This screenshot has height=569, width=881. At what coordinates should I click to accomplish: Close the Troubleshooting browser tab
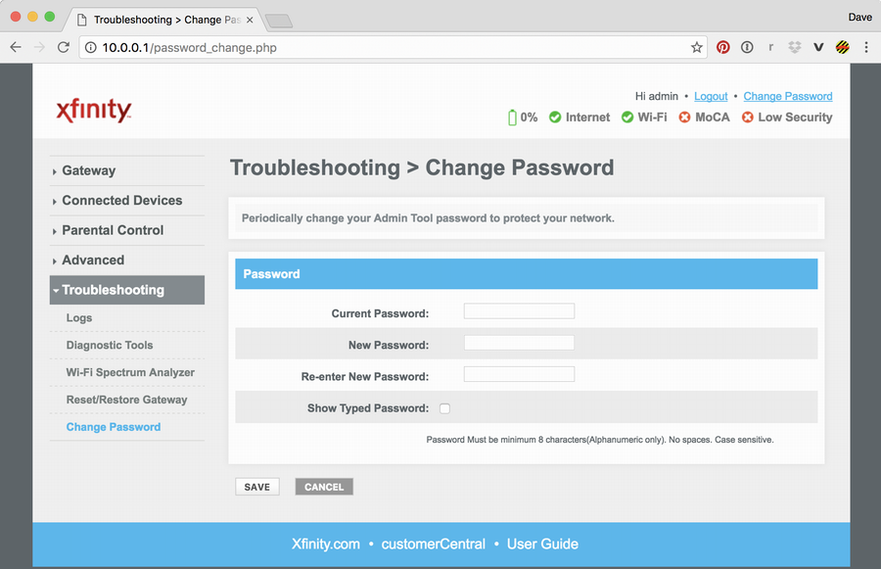[250, 20]
